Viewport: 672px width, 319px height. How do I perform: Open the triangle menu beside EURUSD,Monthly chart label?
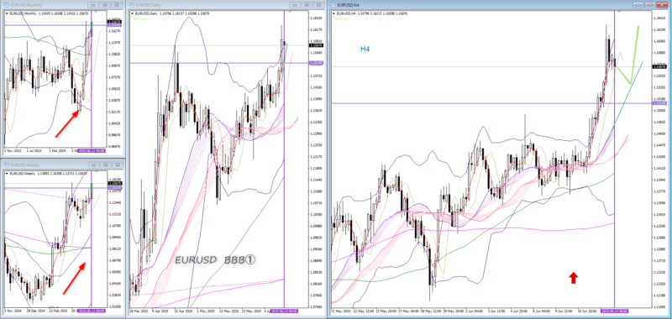point(7,13)
